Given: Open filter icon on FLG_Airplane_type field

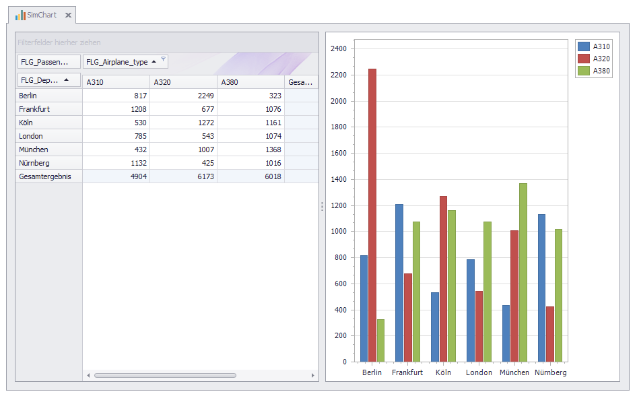Looking at the screenshot, I should pos(163,59).
